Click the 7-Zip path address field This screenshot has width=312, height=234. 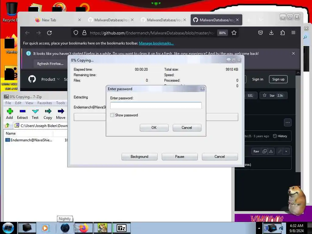pyautogui.click(x=41, y=126)
